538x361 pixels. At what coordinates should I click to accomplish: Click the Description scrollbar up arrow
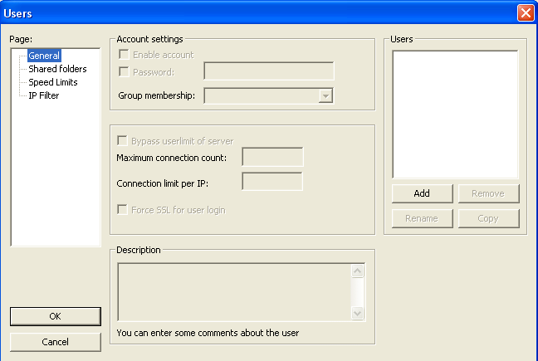[358, 271]
